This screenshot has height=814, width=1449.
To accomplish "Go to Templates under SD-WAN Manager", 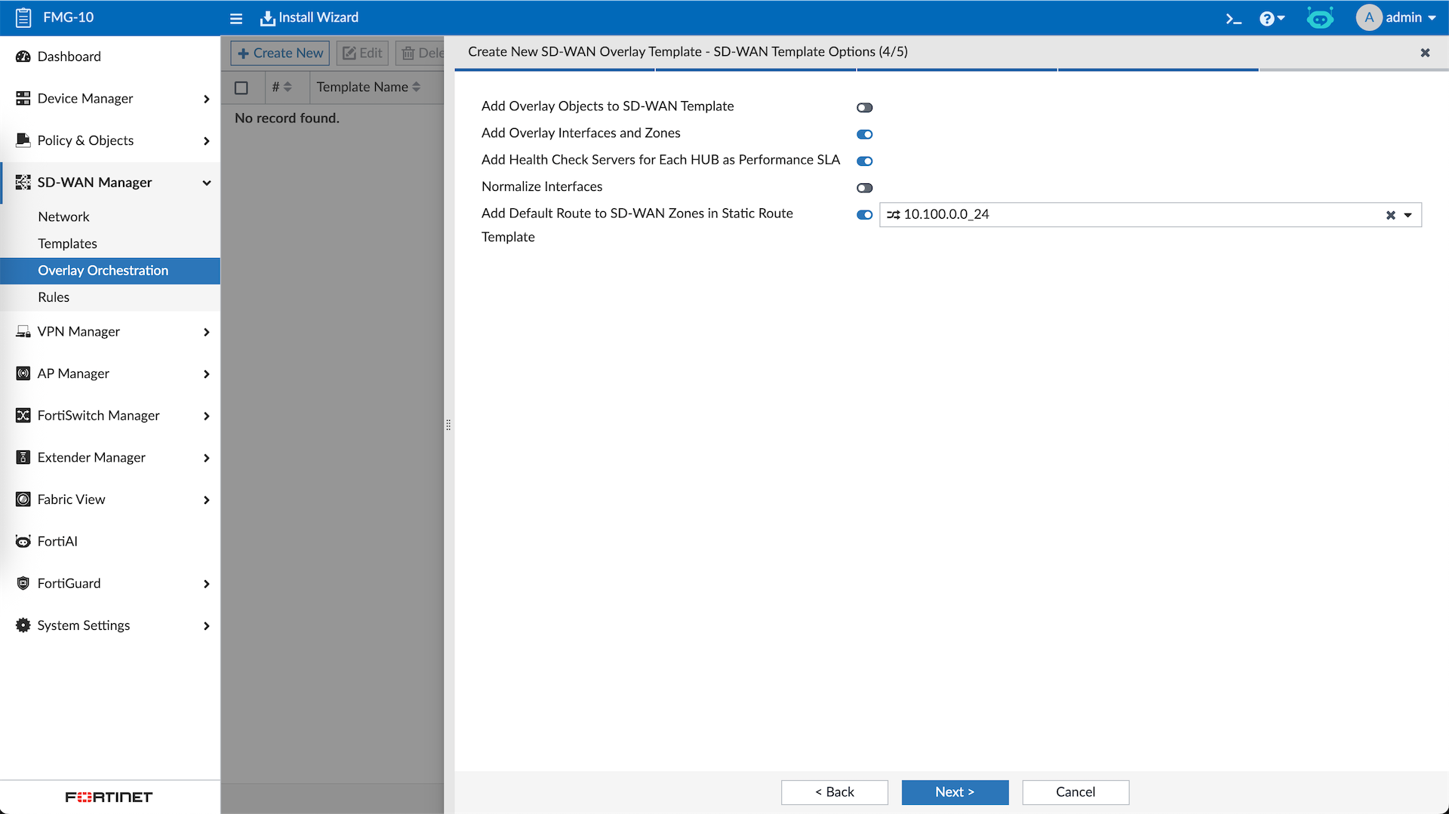I will 67,244.
